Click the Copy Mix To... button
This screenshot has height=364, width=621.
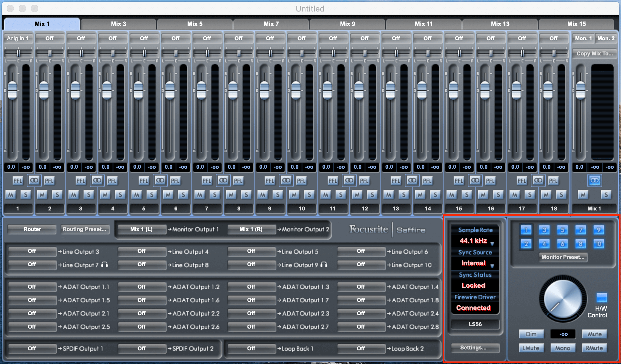[594, 54]
